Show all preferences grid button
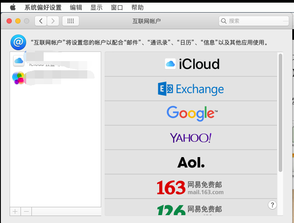294x223 pixels. pyautogui.click(x=71, y=21)
